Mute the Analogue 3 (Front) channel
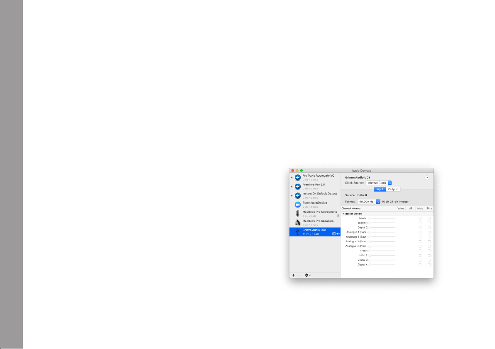 coord(420,242)
